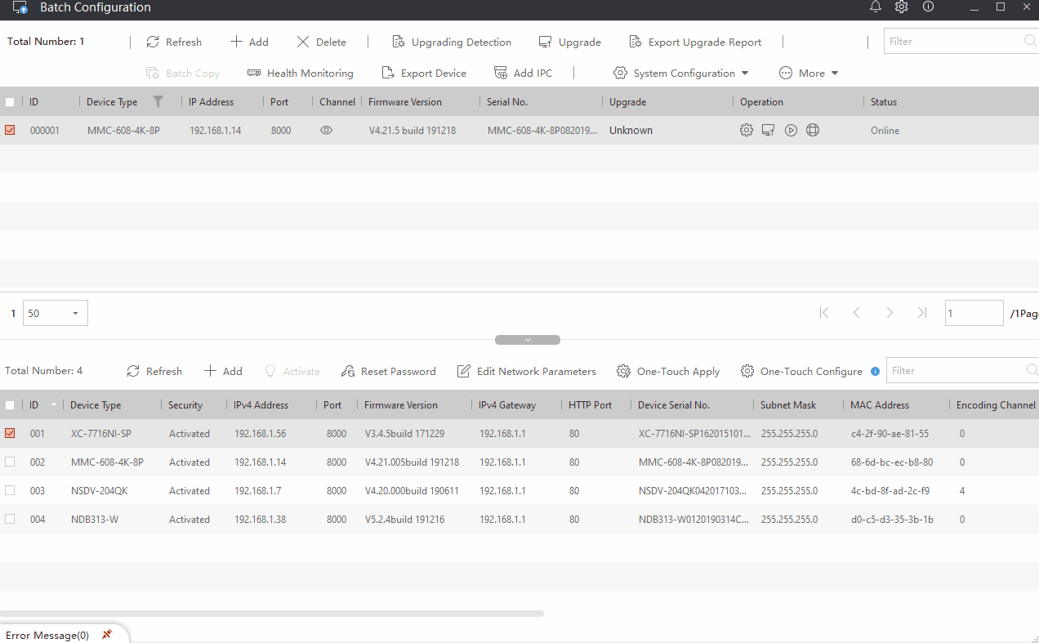
Task: Click the funnel filter icon beside Device Type
Action: pyautogui.click(x=158, y=102)
